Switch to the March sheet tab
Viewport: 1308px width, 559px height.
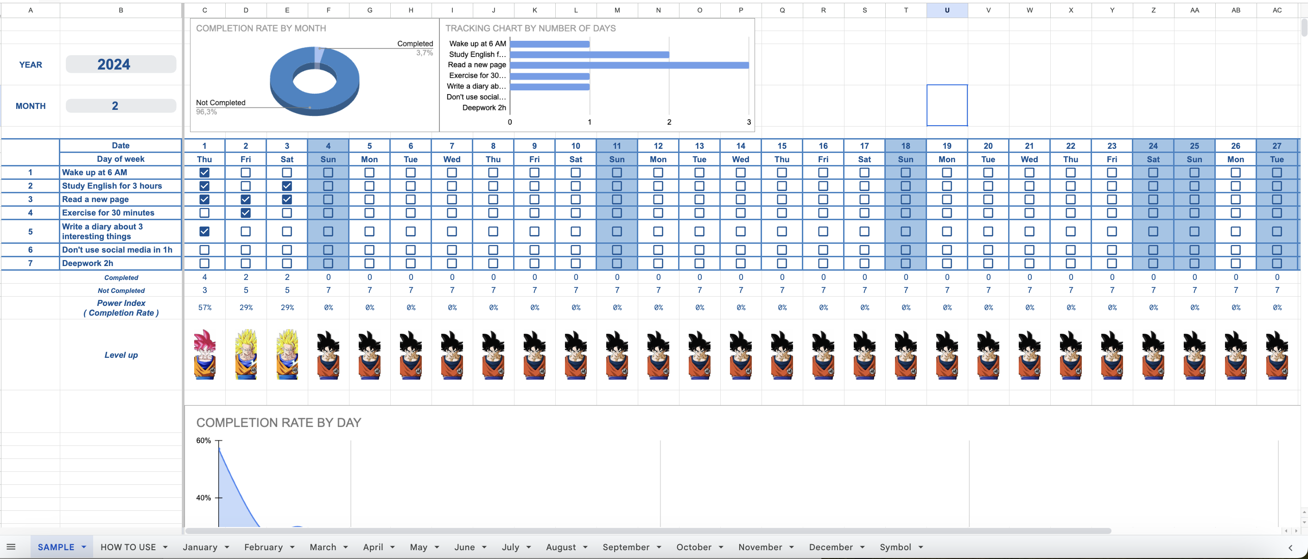tap(323, 547)
